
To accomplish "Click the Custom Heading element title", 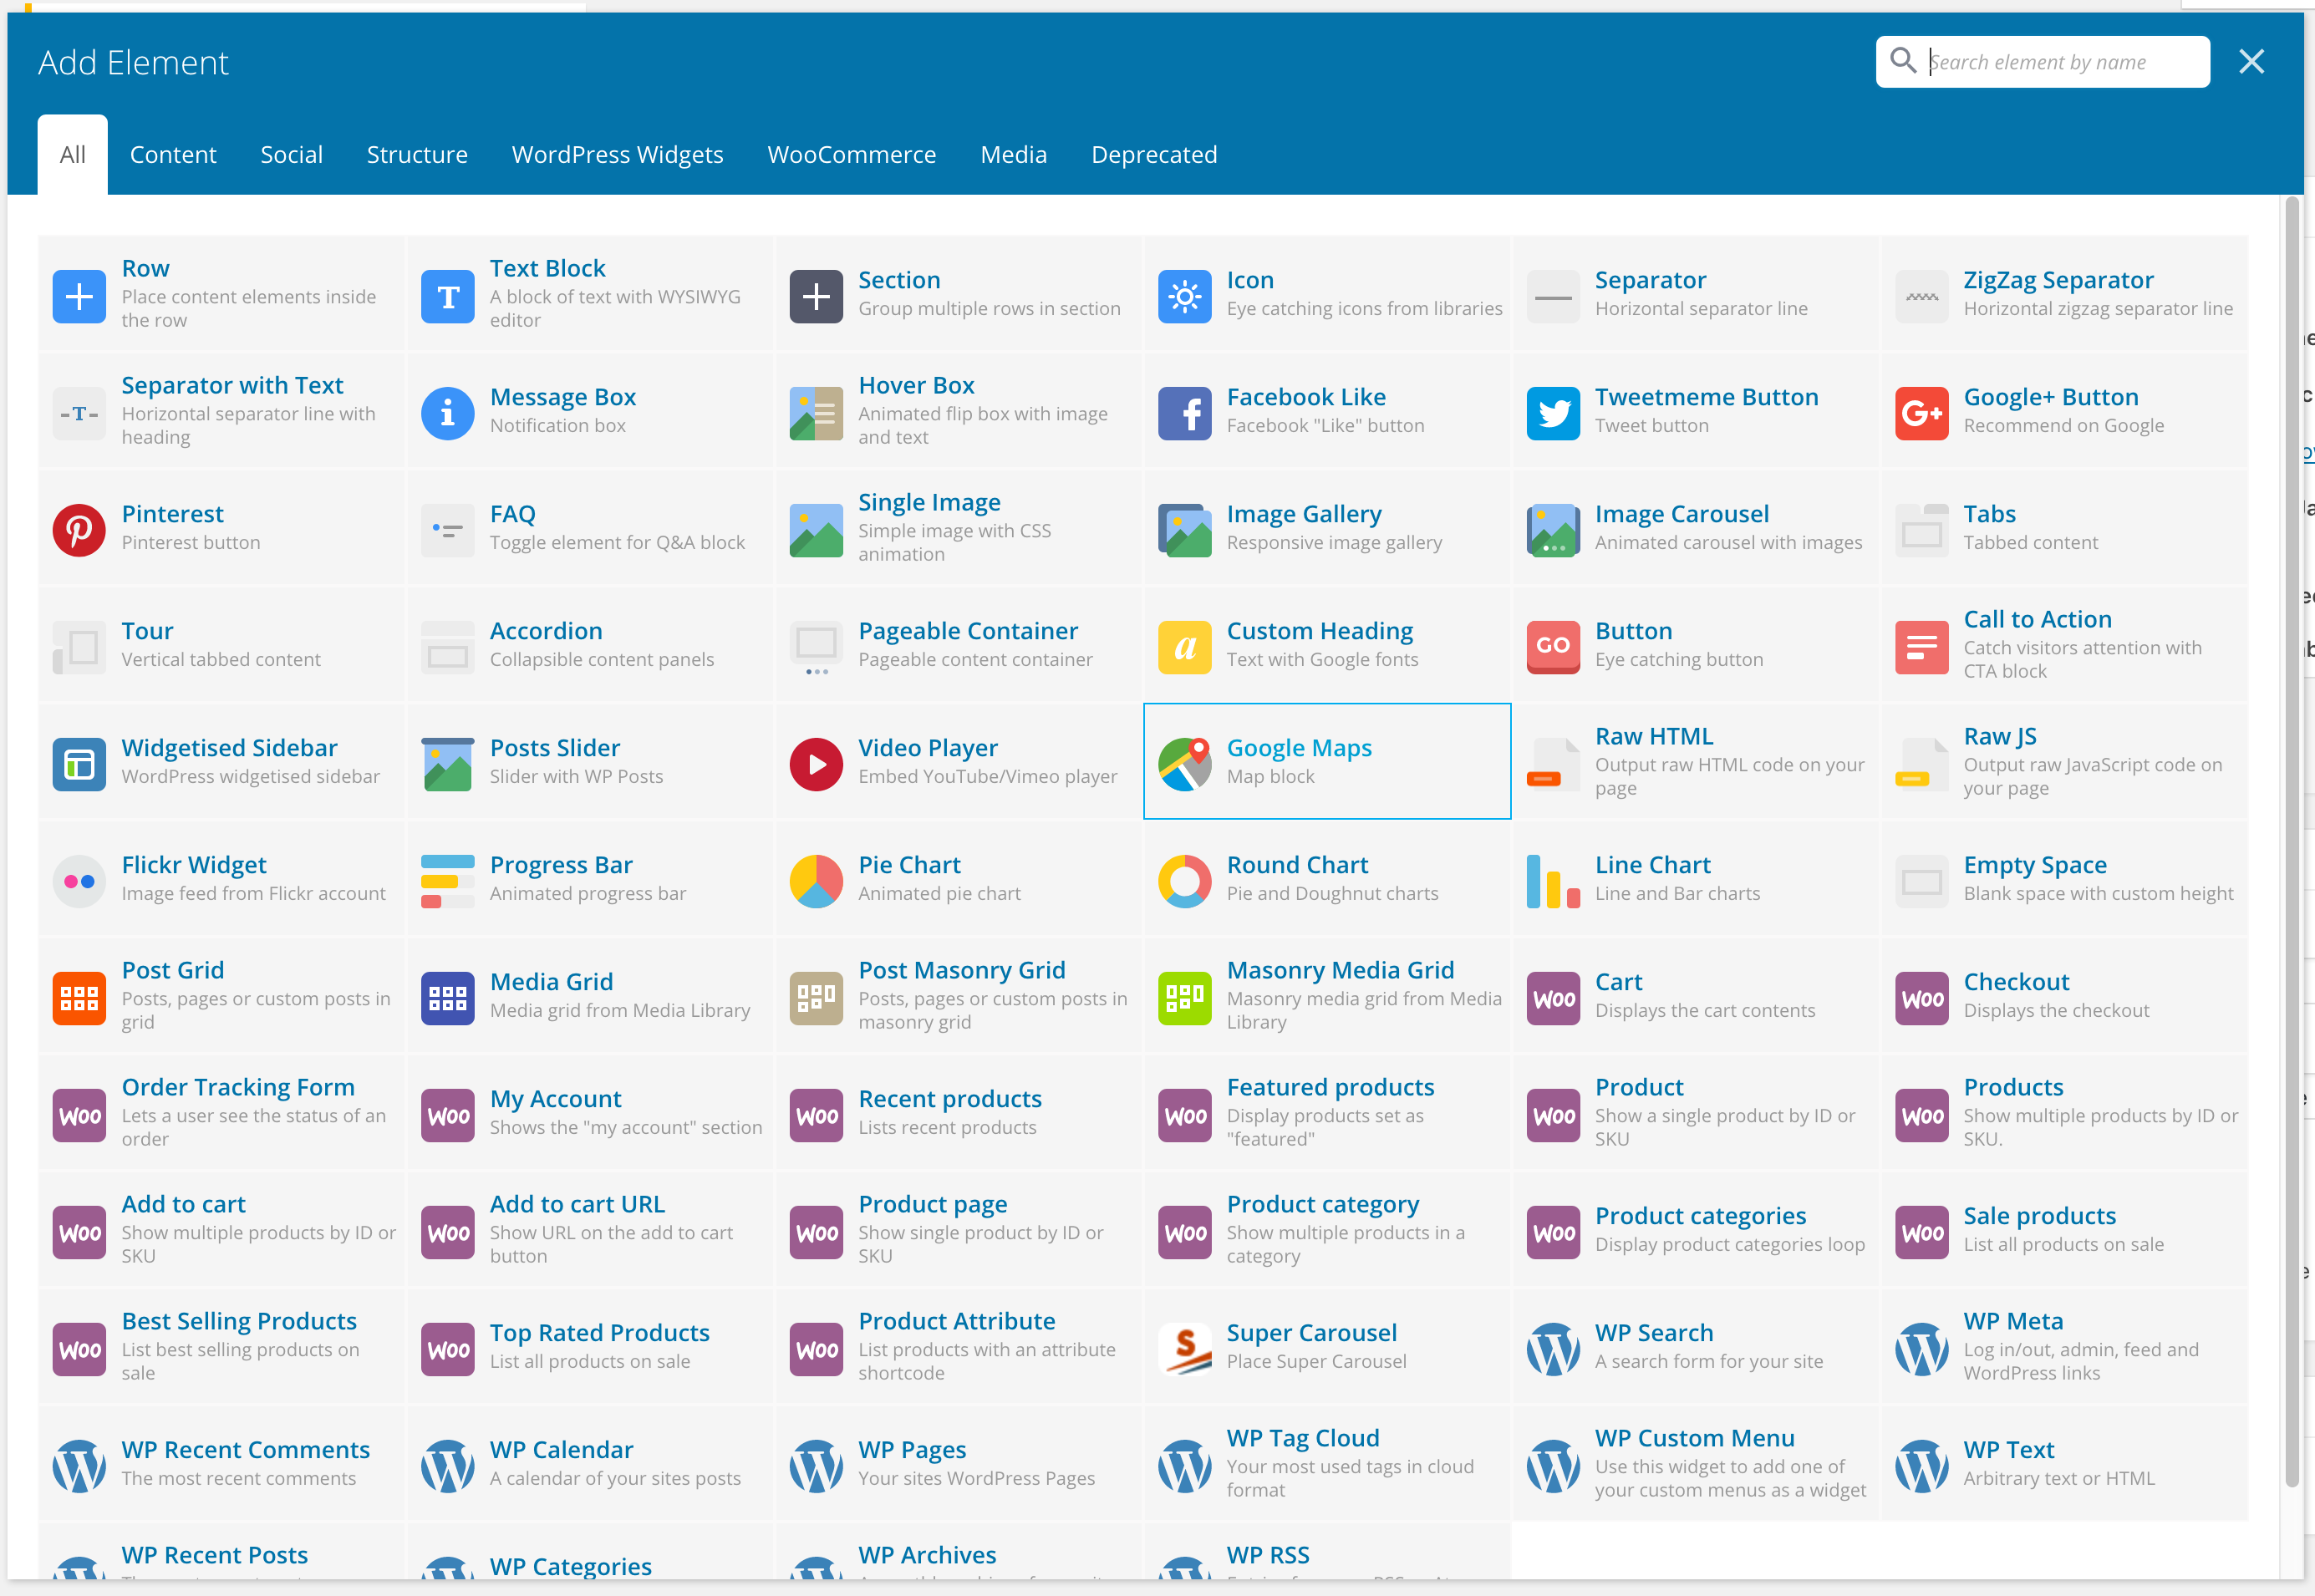I will pos(1319,631).
